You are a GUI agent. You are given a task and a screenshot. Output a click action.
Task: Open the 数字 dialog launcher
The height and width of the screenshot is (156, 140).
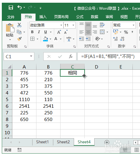click(x=135, y=46)
